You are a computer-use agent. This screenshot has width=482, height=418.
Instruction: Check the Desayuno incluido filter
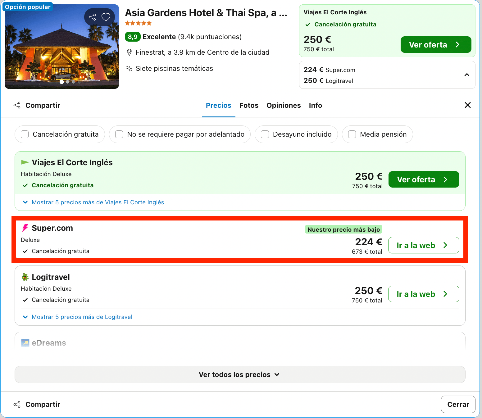point(265,134)
